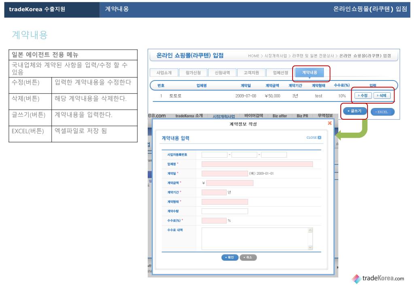
Task: Click inside the 수수료 내역 textarea
Action: coord(255,239)
